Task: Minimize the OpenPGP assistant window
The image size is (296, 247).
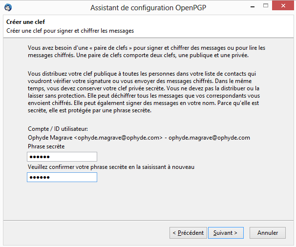Action: pos(253,7)
